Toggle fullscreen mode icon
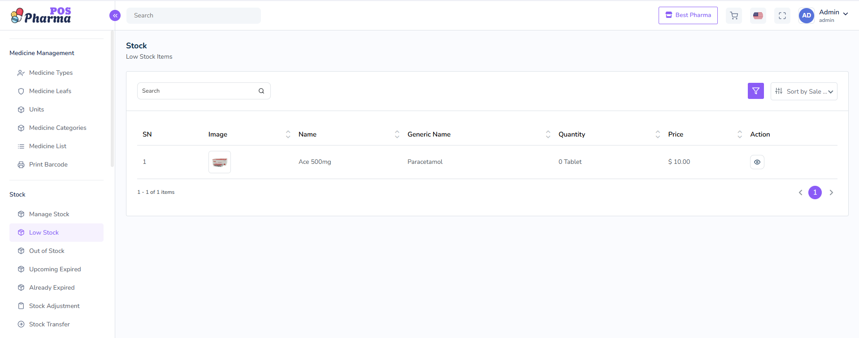 pyautogui.click(x=782, y=16)
